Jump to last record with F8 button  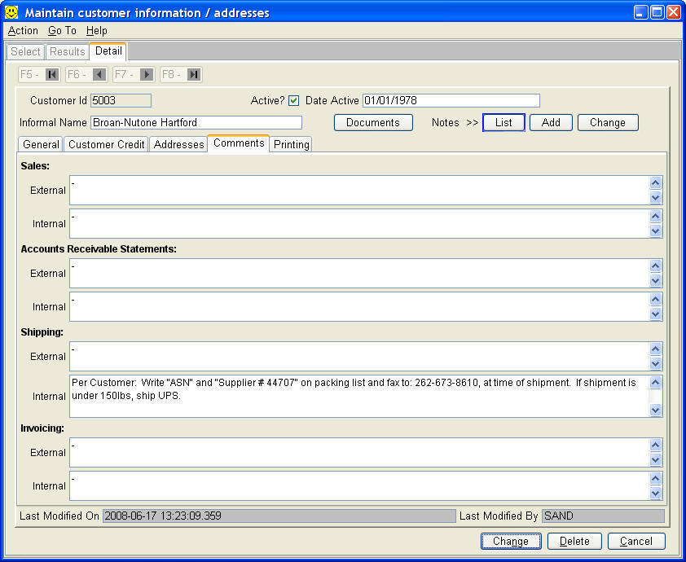coord(181,74)
